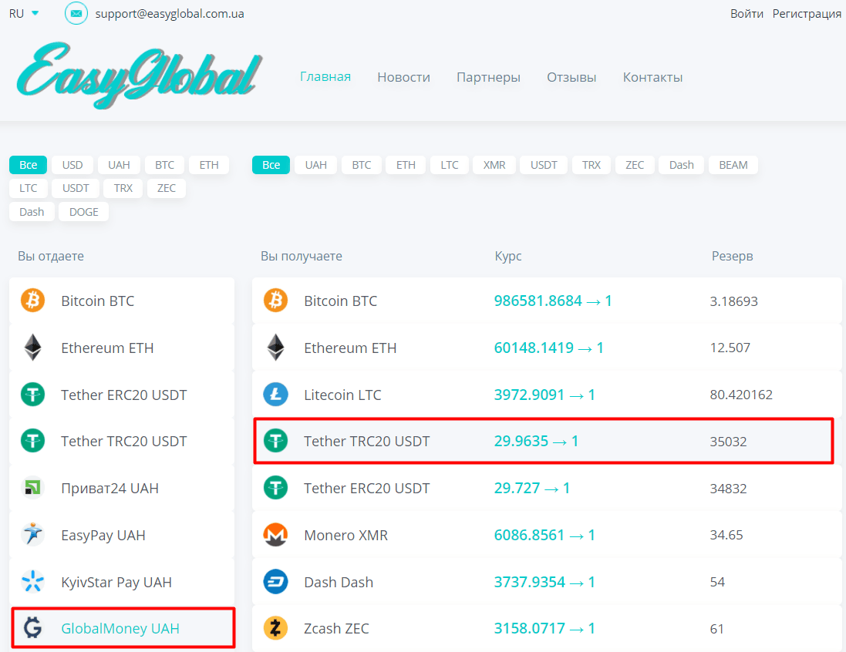The height and width of the screenshot is (652, 846).
Task: Click the Monero XMR icon
Action: tap(275, 534)
